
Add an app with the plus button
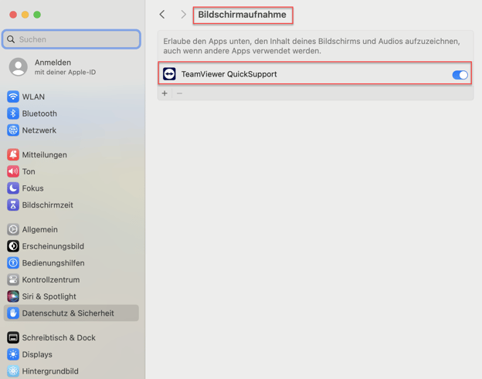click(165, 93)
